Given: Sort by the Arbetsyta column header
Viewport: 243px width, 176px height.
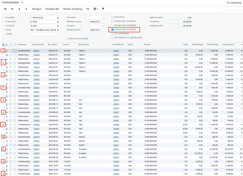Looking at the screenshot, I should (x=22, y=45).
